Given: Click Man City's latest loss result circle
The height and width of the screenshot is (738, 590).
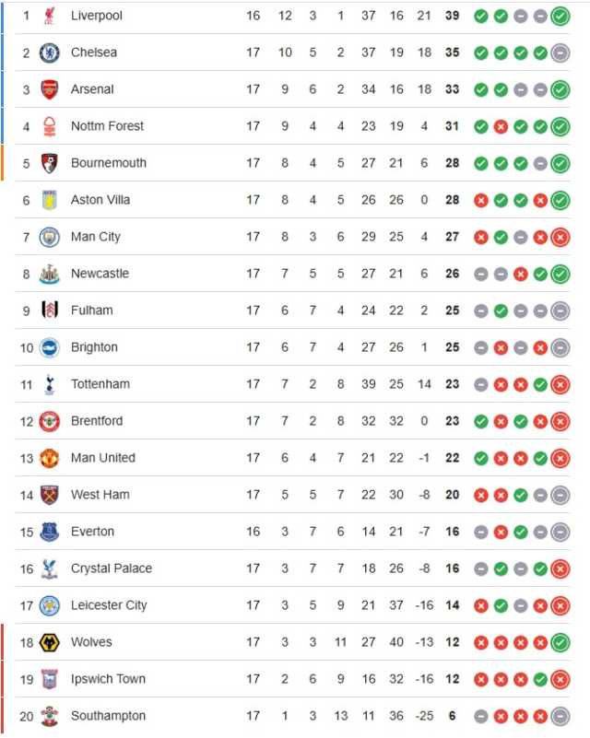Looking at the screenshot, I should coord(560,237).
